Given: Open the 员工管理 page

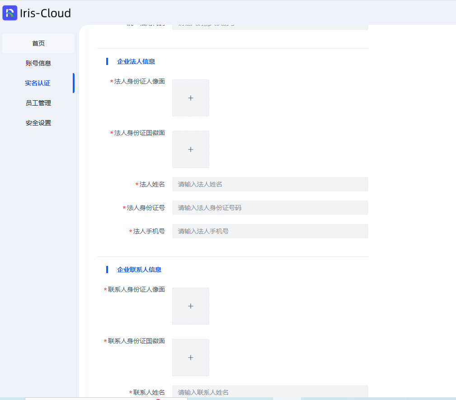Looking at the screenshot, I should point(38,103).
